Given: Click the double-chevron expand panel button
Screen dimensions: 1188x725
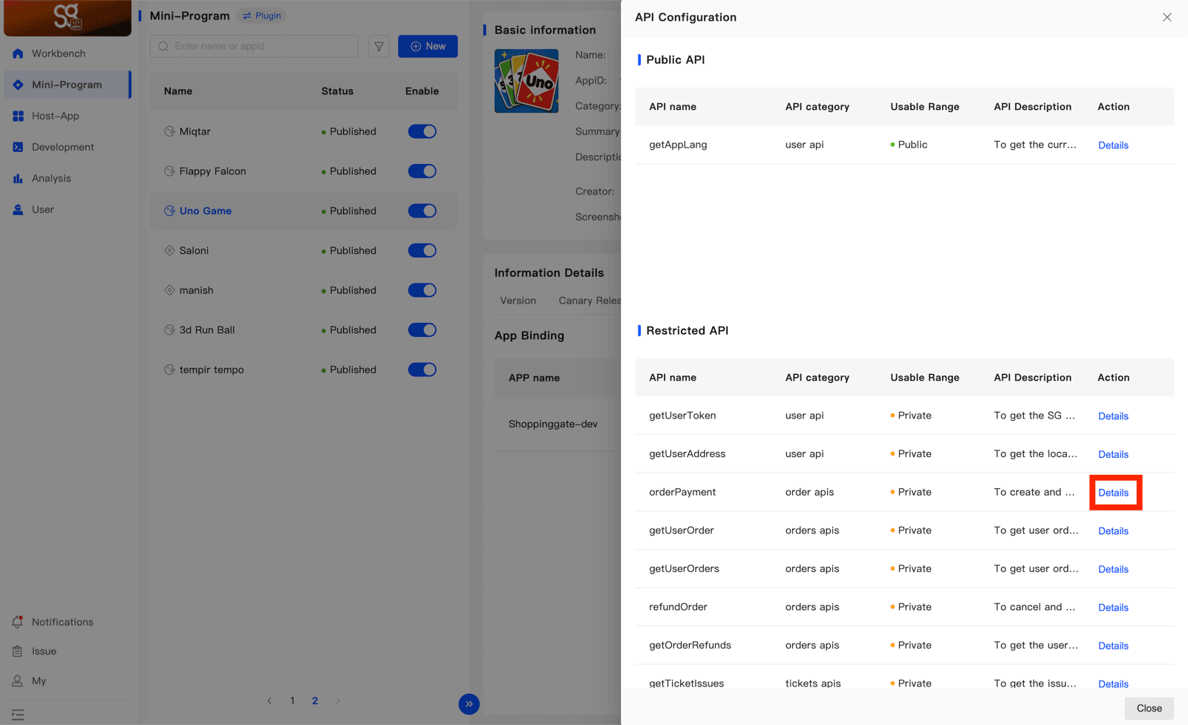Looking at the screenshot, I should pos(469,704).
